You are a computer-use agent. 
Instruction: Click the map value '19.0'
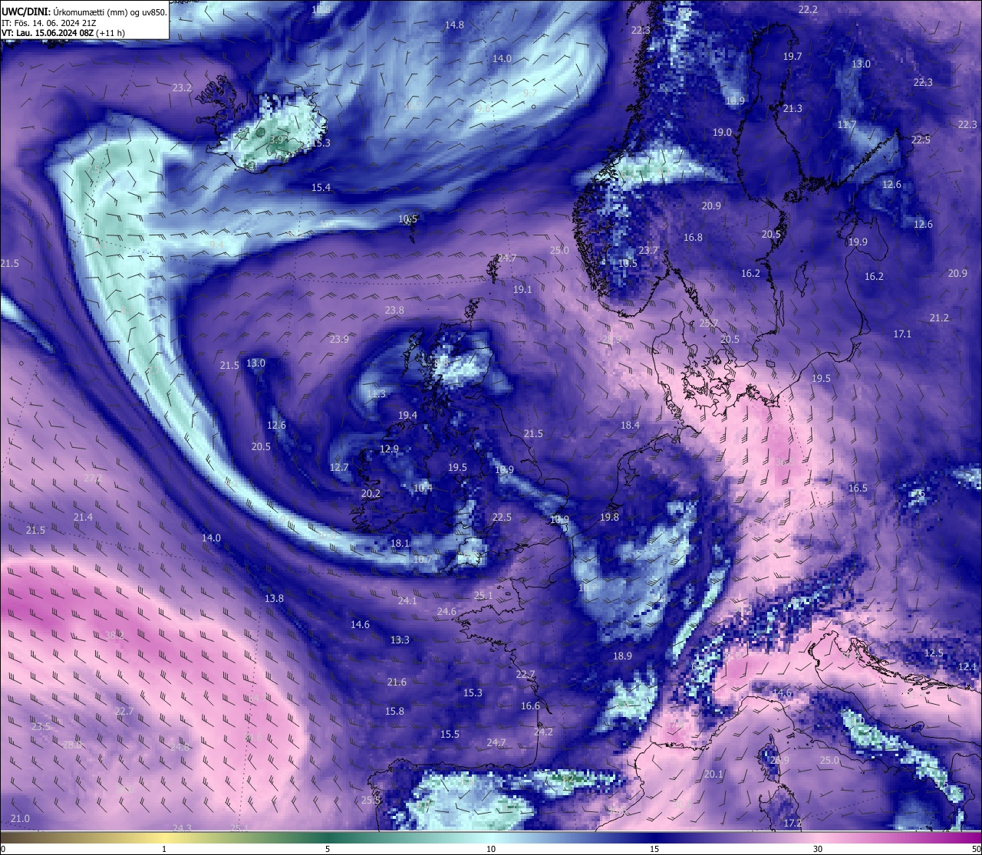(722, 133)
